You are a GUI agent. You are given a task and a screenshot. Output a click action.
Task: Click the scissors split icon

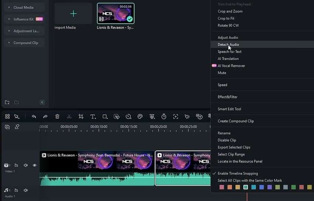pos(69,116)
